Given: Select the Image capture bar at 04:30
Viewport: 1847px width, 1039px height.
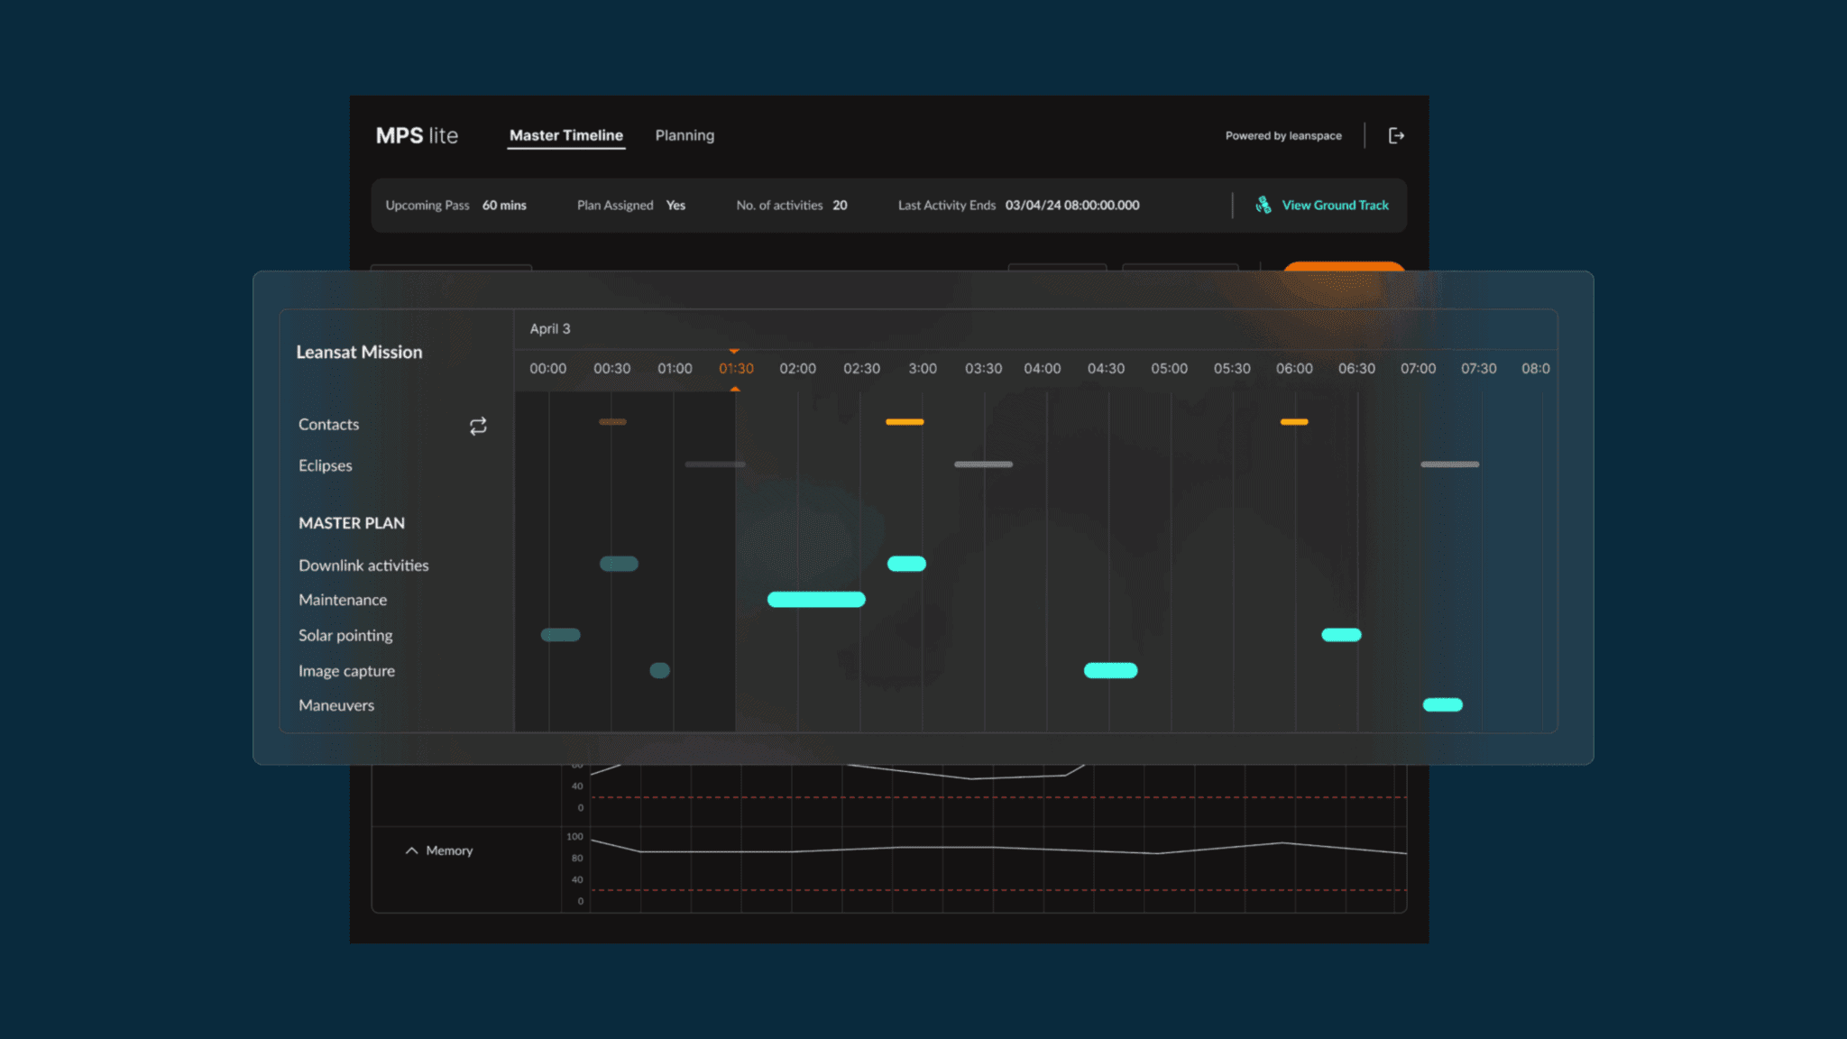Looking at the screenshot, I should click(x=1109, y=670).
